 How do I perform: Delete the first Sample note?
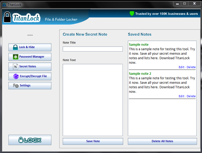[x=191, y=67]
